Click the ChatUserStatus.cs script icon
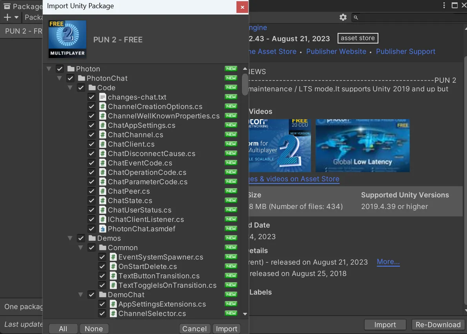The width and height of the screenshot is (467, 334). (x=102, y=210)
